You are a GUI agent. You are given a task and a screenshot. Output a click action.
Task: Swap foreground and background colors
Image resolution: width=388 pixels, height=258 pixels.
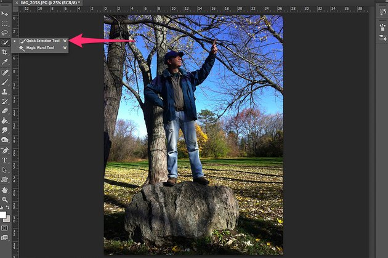pos(7,208)
